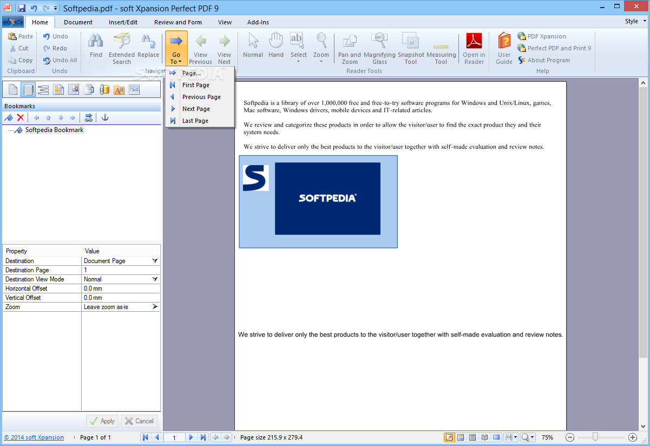Screen dimensions: 650x446
Task: Click PDF Xpansion help link
Action: coord(542,36)
